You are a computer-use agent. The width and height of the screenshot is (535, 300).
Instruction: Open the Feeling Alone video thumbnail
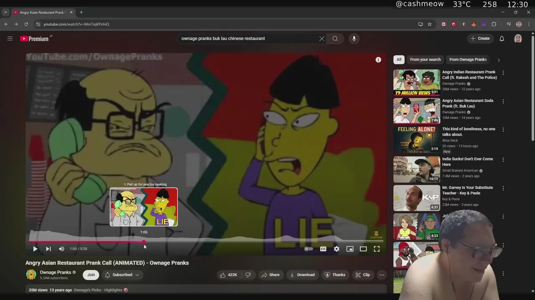[x=417, y=139]
